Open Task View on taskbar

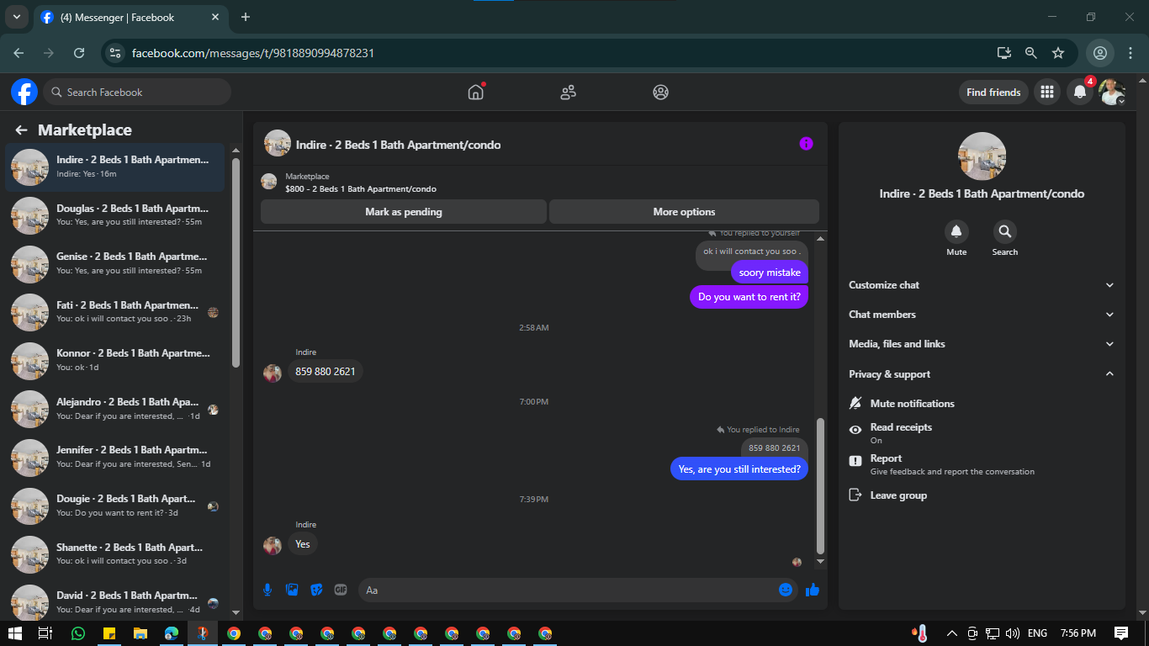click(45, 633)
